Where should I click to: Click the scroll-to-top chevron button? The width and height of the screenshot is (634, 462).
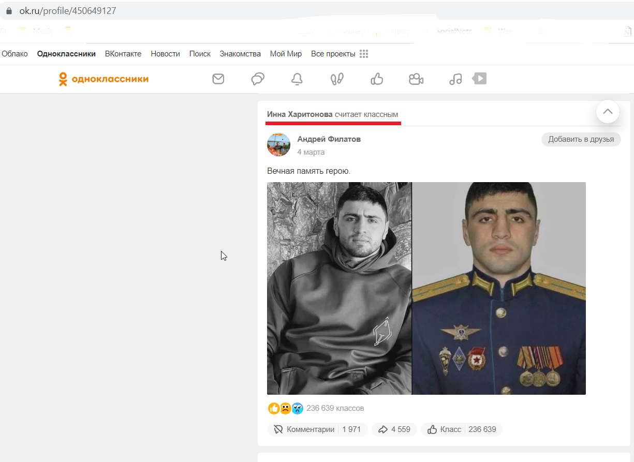(x=608, y=111)
